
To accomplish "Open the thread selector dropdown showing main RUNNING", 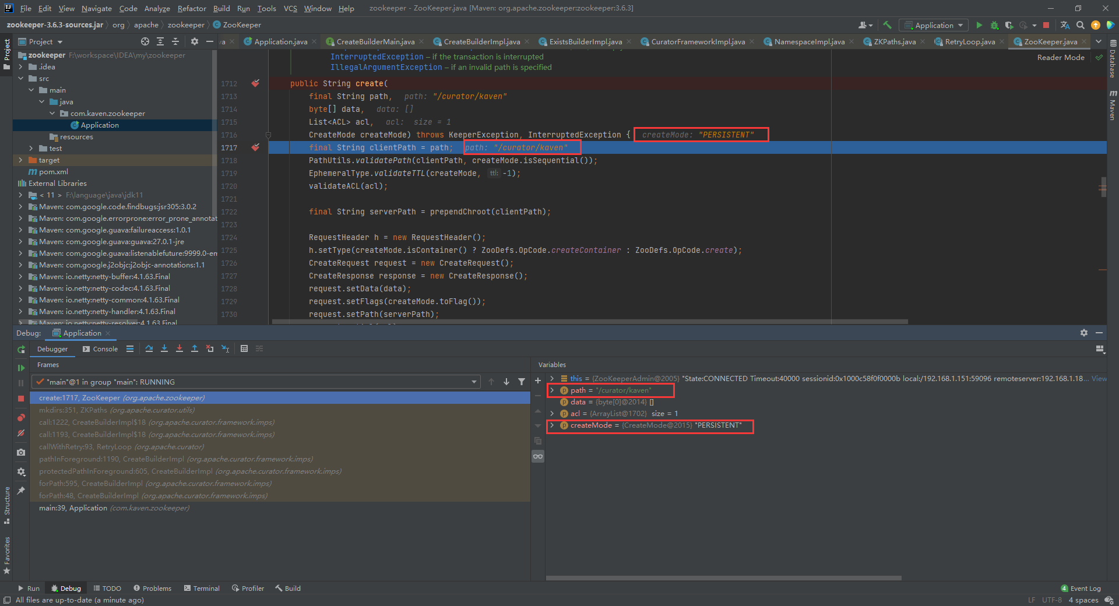I will coord(256,382).
